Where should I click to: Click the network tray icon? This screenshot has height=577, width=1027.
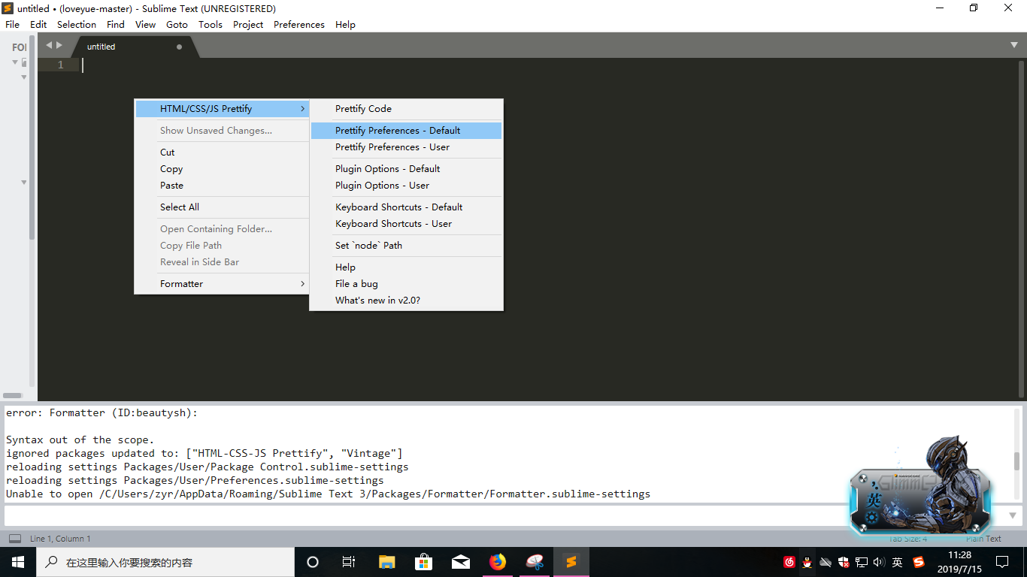pyautogui.click(x=862, y=562)
